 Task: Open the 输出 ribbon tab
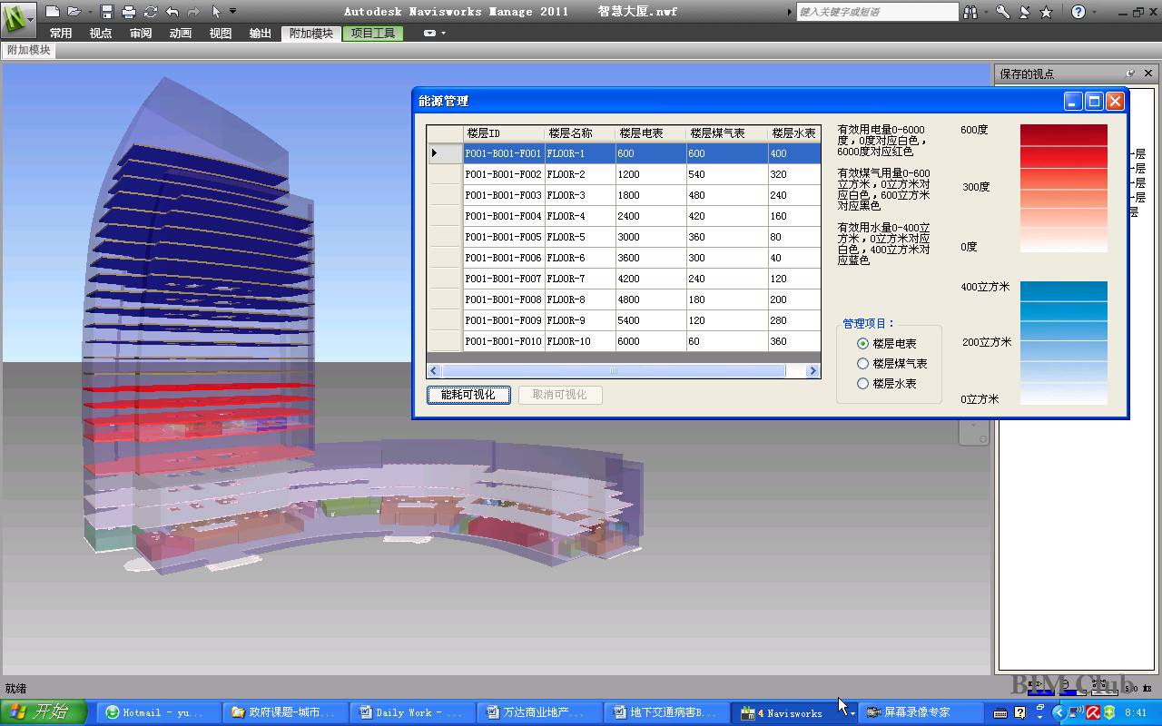tap(261, 34)
